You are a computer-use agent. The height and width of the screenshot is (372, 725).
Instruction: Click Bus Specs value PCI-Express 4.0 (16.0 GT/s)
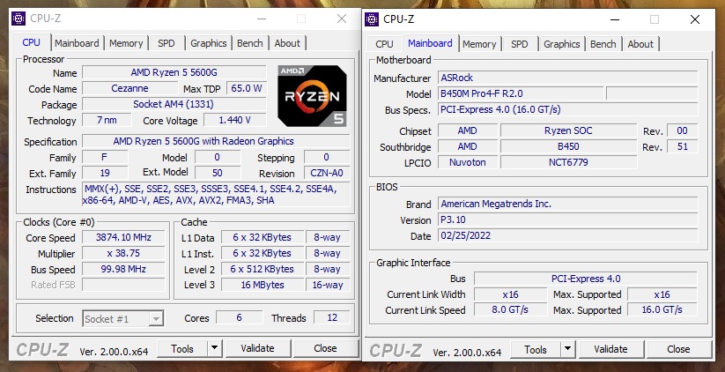pos(568,109)
